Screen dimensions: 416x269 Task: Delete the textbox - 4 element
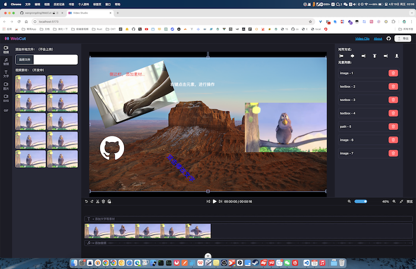pos(393,113)
